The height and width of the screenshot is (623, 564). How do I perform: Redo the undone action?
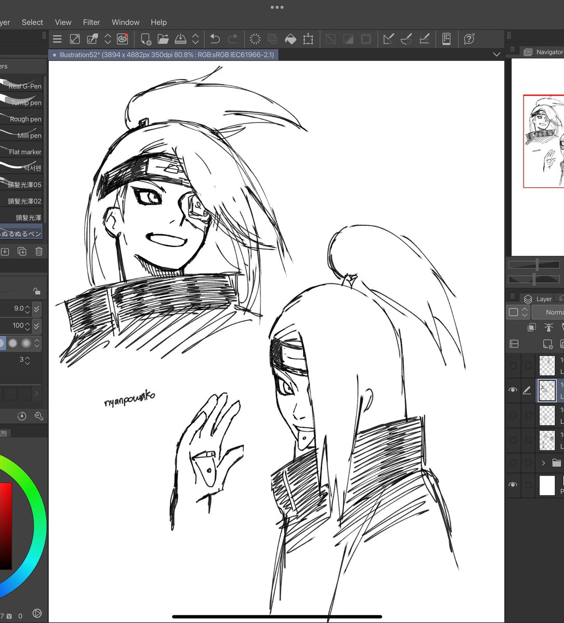click(232, 39)
